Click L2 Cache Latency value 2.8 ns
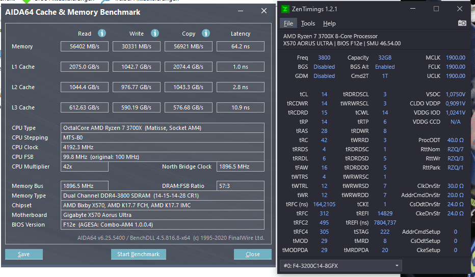475x277 pixels. (x=241, y=87)
